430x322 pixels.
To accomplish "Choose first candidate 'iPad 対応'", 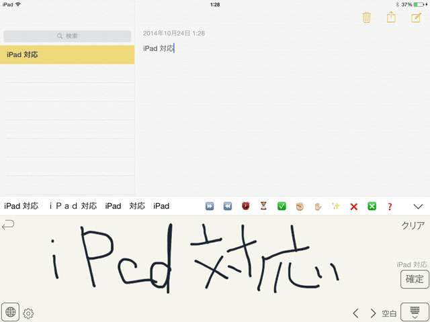I will tap(21, 206).
